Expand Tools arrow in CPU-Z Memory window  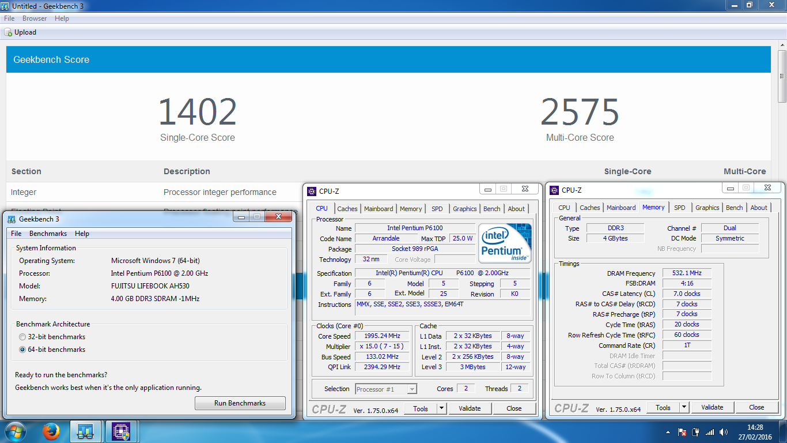pos(684,407)
